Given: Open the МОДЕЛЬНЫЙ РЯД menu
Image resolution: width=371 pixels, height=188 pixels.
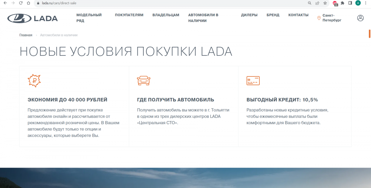Looking at the screenshot, I should [x=89, y=18].
